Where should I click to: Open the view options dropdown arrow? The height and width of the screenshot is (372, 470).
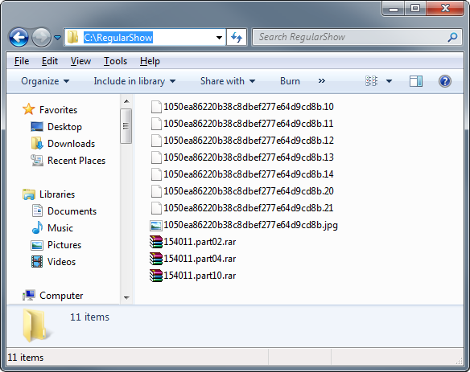pos(389,81)
